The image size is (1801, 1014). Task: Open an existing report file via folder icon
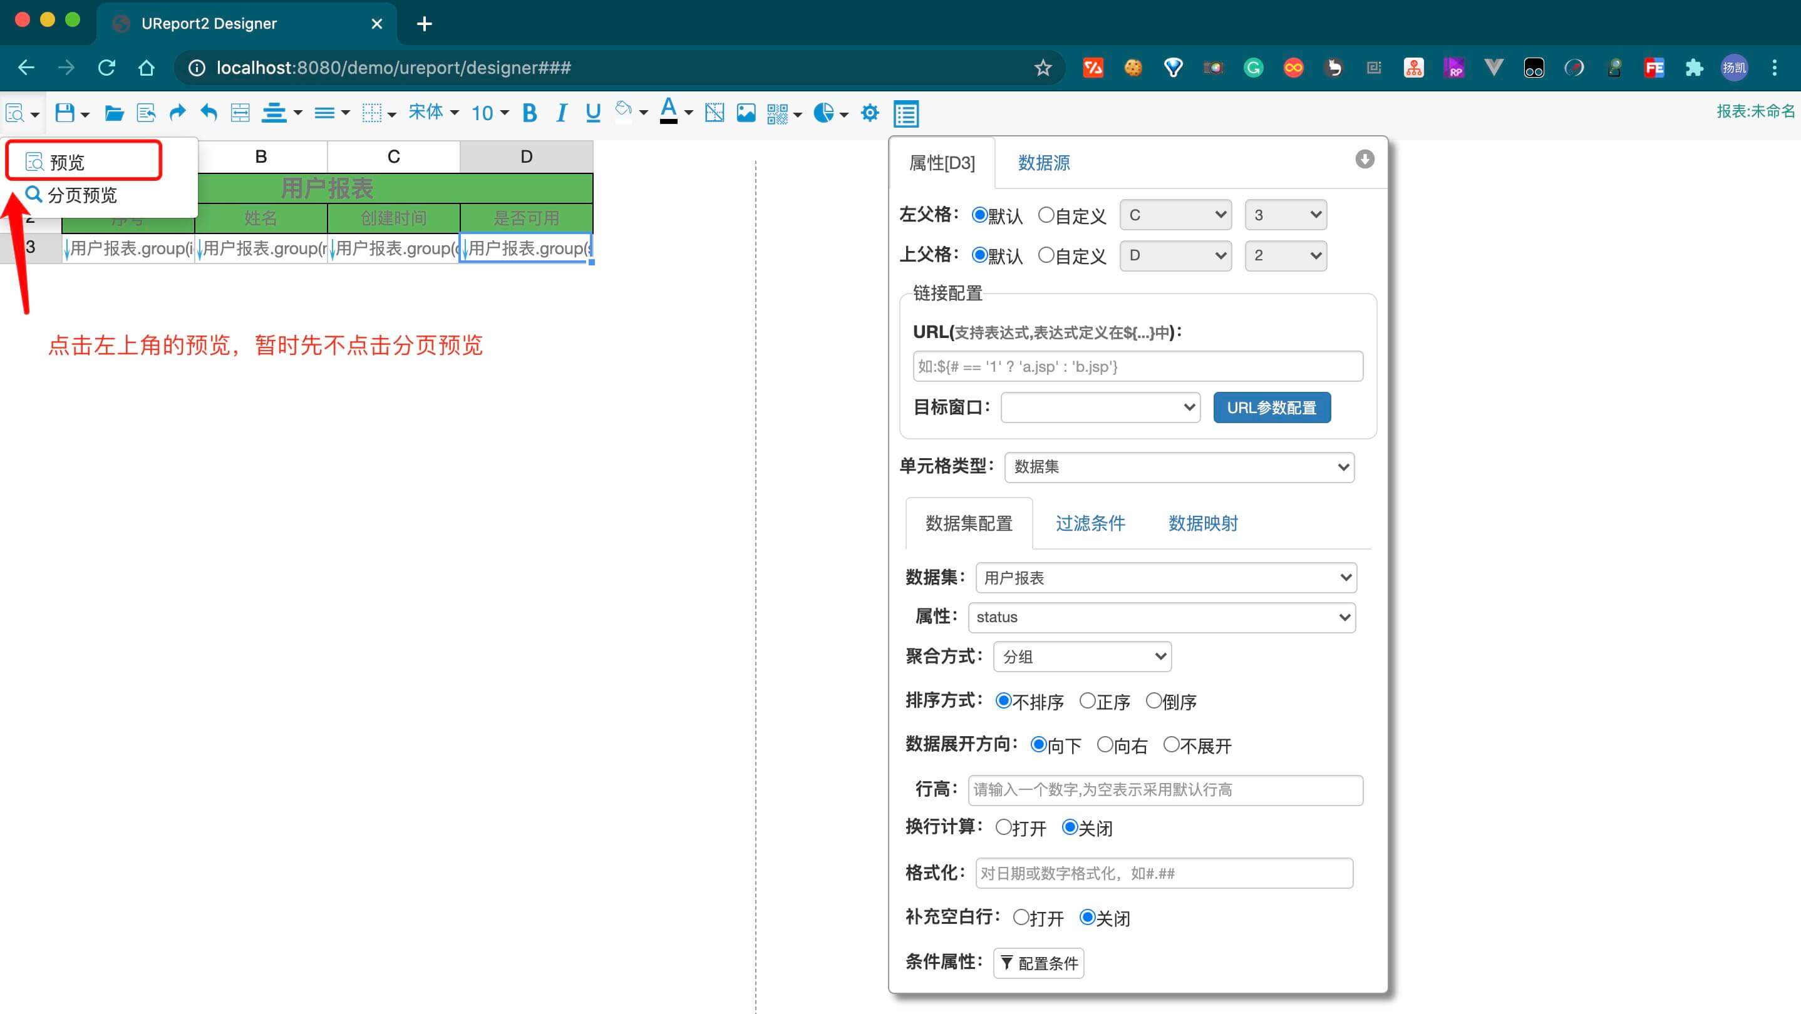[x=114, y=113]
